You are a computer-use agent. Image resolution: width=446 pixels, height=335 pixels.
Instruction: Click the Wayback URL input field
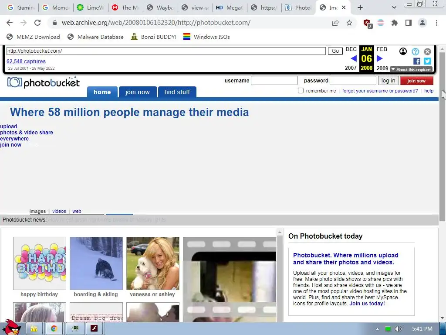pyautogui.click(x=166, y=51)
